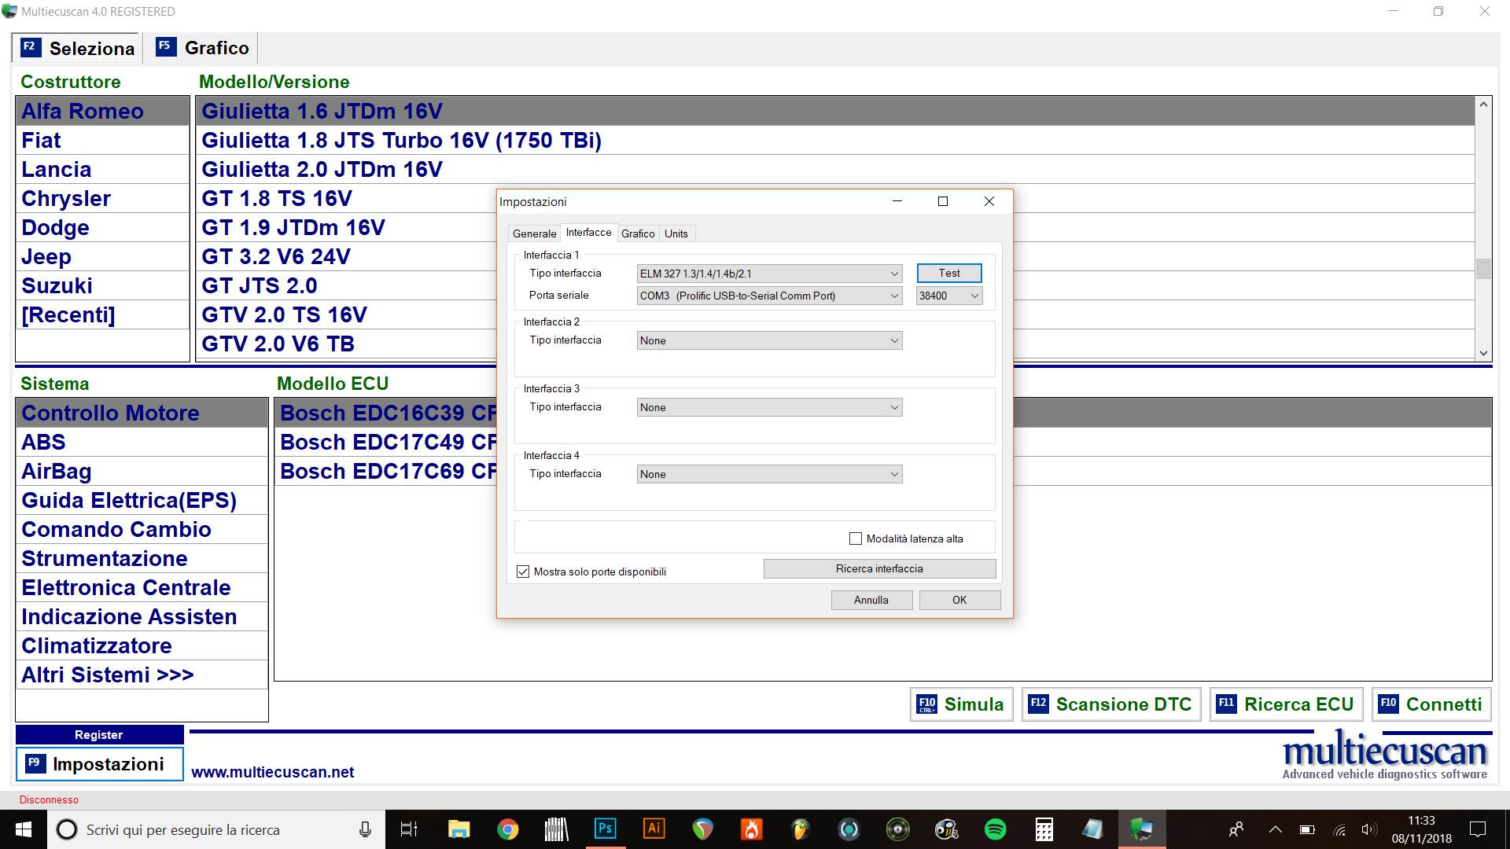Open Interfaccia 1 Tipo interfaccia dropdown
Screen dimensions: 1510x849
pos(769,274)
